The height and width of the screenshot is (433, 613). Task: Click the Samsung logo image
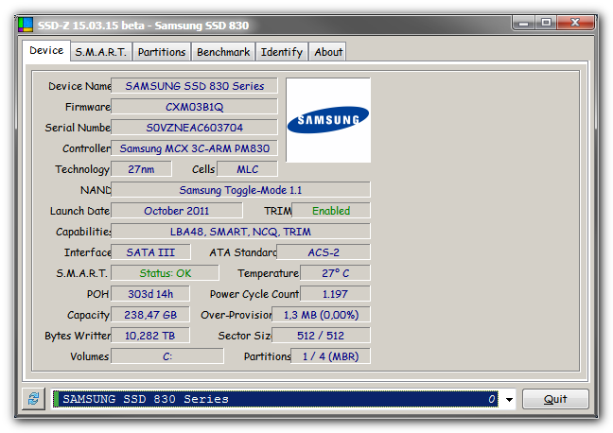328,119
